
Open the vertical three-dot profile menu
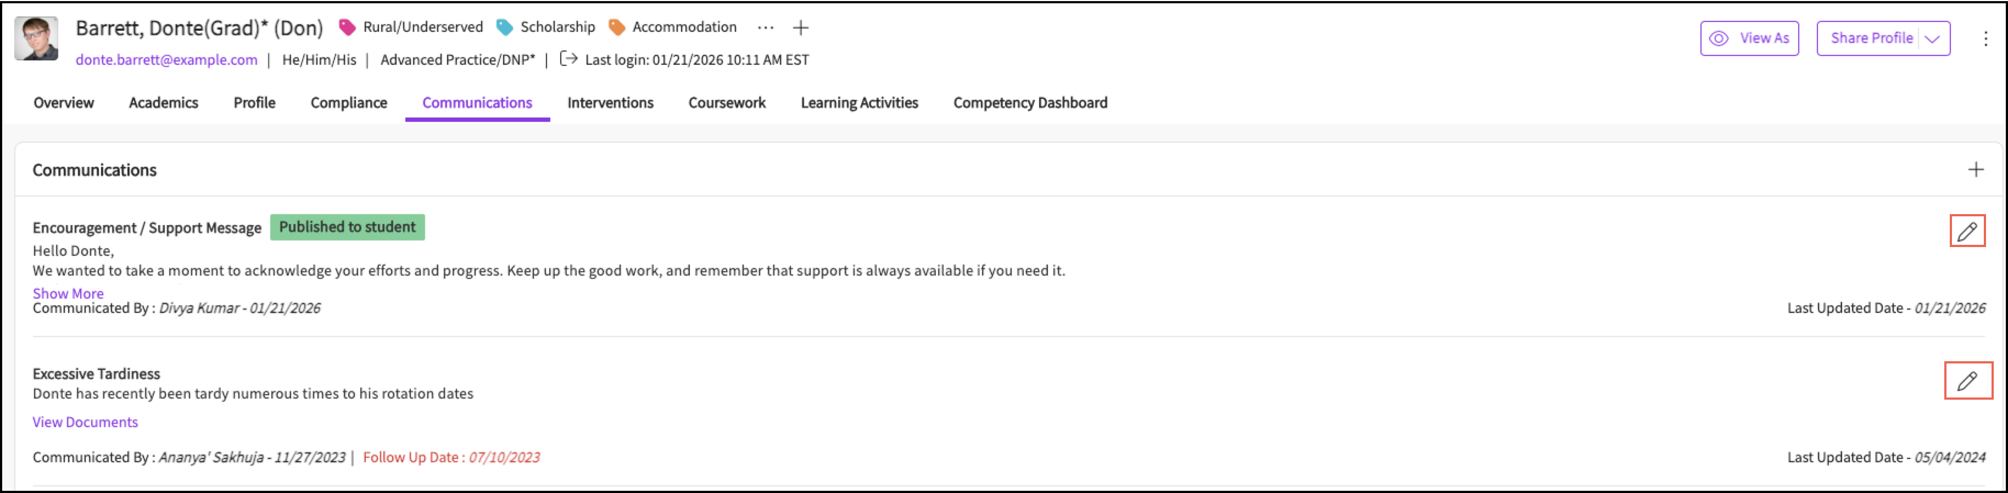[1984, 39]
